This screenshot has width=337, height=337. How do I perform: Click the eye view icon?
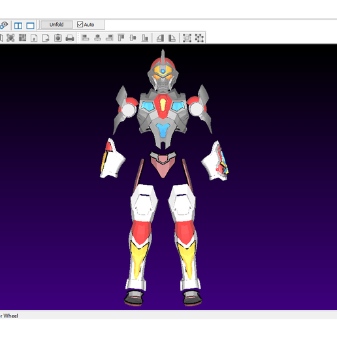[x=4, y=25]
